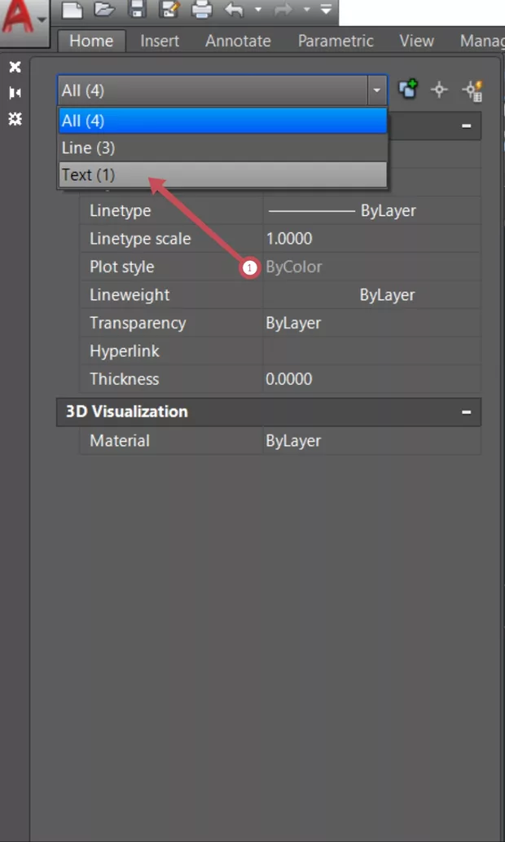Toggle the PICKADD value icon
Image resolution: width=505 pixels, height=842 pixels.
[x=408, y=89]
